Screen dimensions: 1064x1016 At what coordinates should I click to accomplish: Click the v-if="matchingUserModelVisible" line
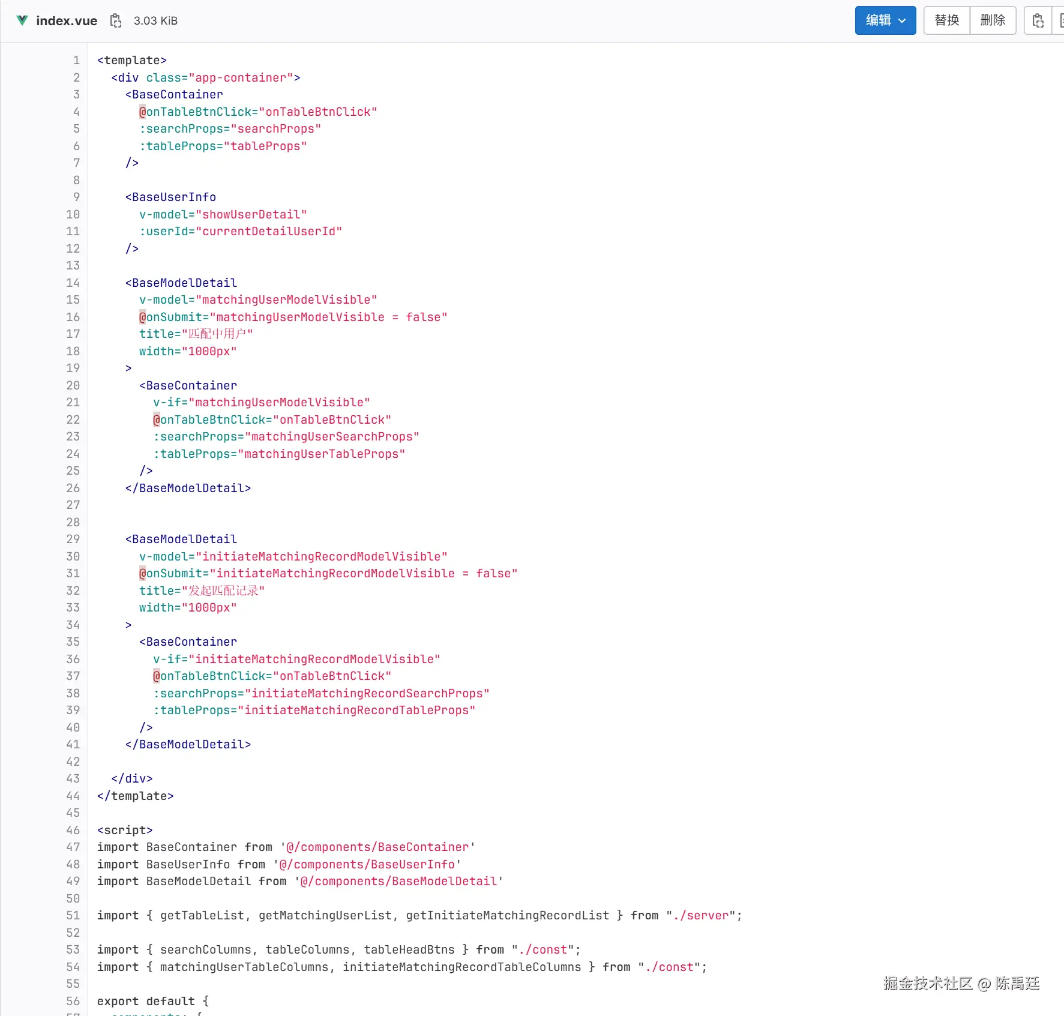click(x=261, y=403)
